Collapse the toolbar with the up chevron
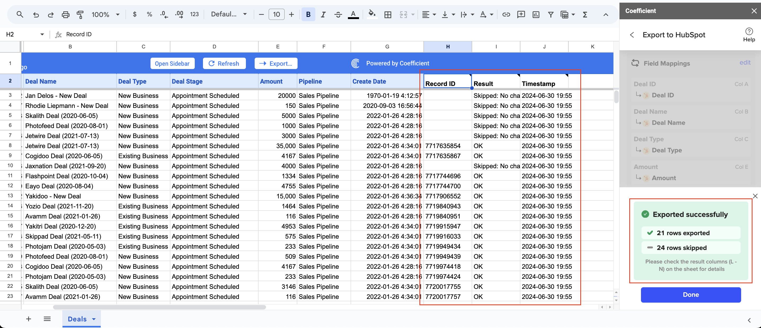The height and width of the screenshot is (328, 761). pyautogui.click(x=606, y=14)
